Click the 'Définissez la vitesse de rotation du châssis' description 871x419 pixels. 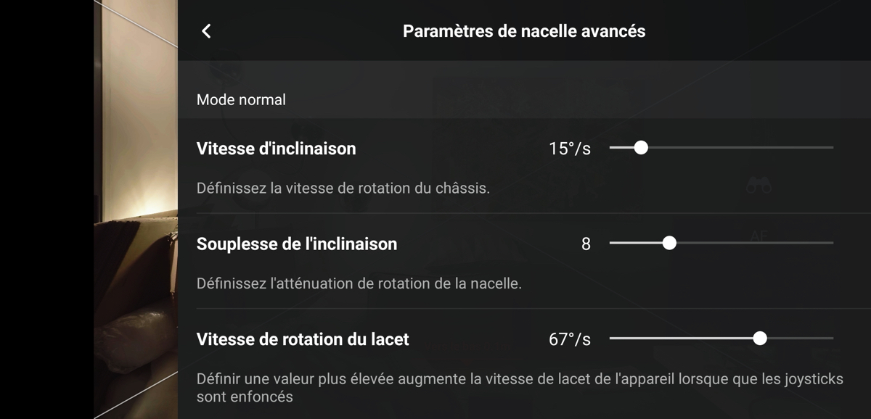coord(343,188)
